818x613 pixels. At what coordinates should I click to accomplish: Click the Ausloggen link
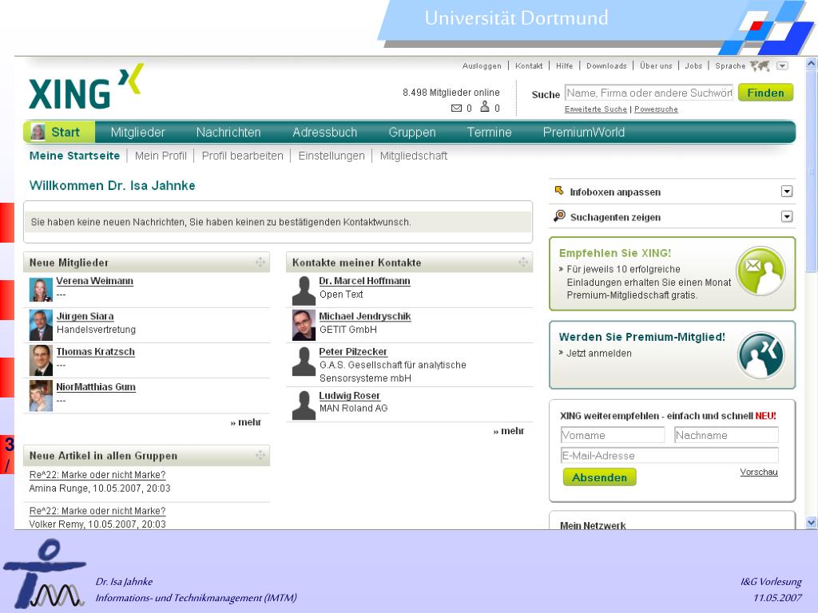482,65
